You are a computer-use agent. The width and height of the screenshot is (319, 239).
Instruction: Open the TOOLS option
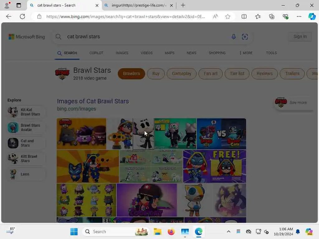coord(271,53)
